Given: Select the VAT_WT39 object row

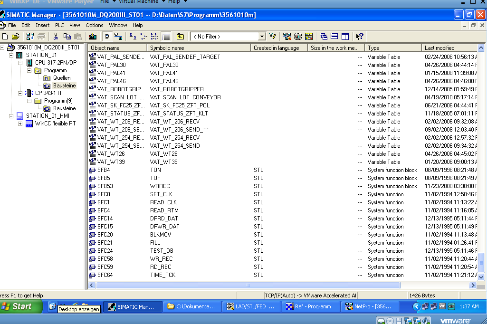Looking at the screenshot, I should pos(283,162).
